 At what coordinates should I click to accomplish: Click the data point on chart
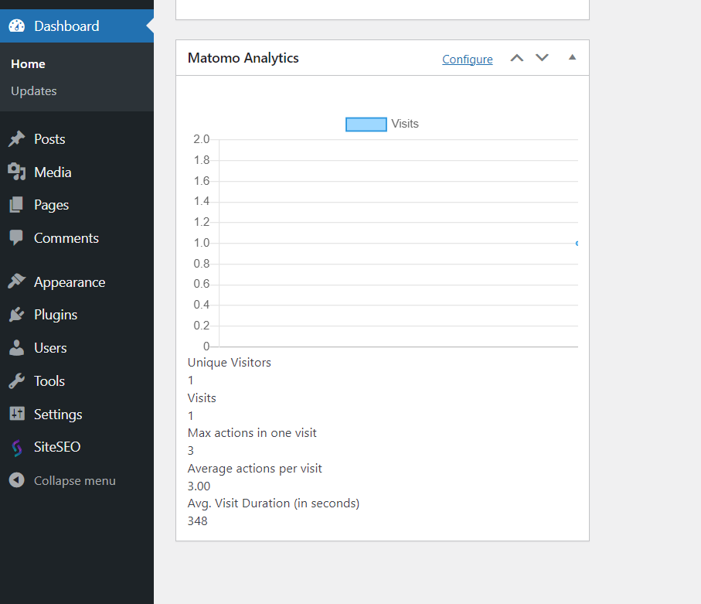pos(577,243)
